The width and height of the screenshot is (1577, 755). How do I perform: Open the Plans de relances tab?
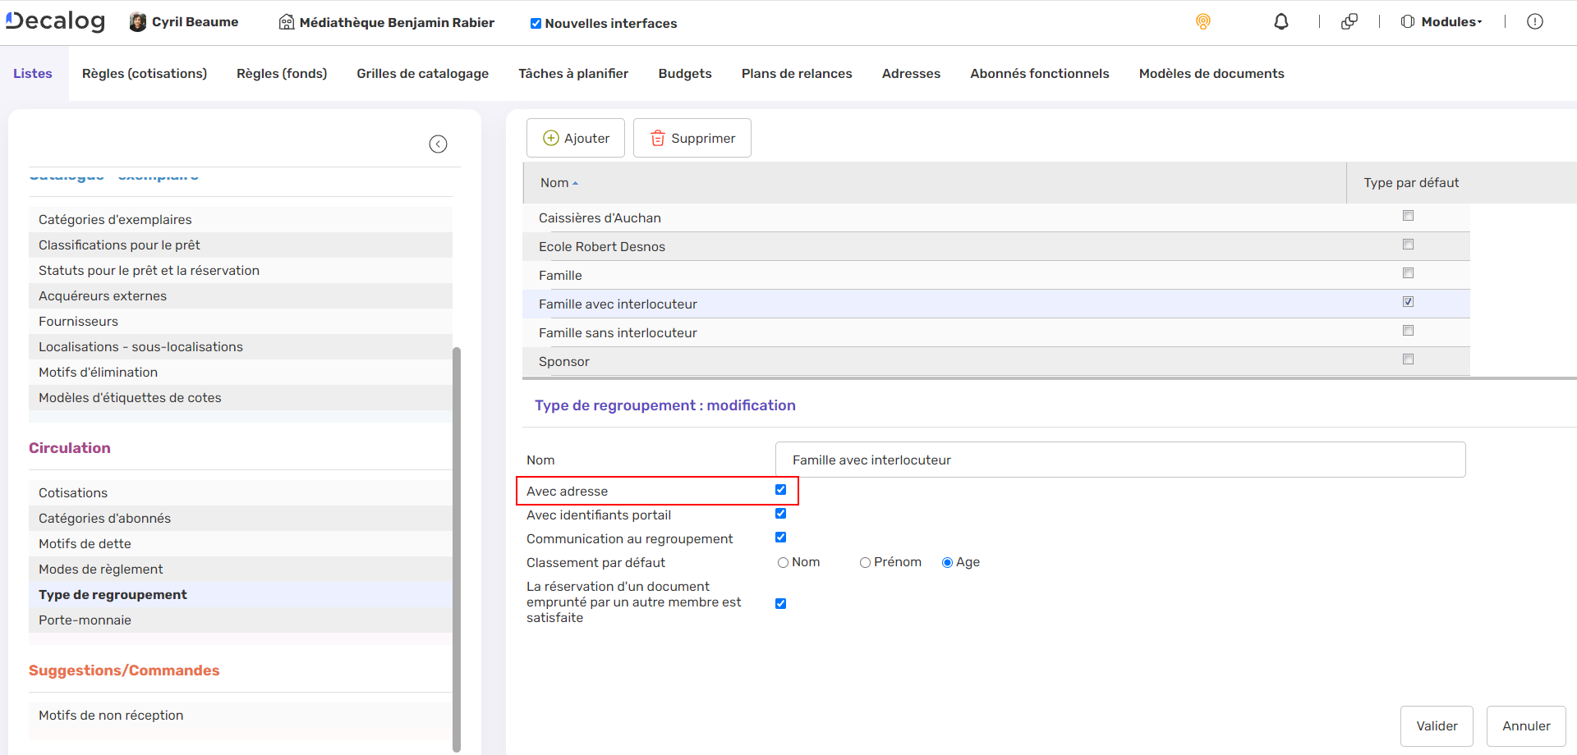tap(796, 74)
